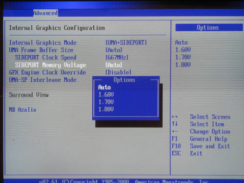Click 1.70V in right help panel
This screenshot has height=183, width=244.
183,57
